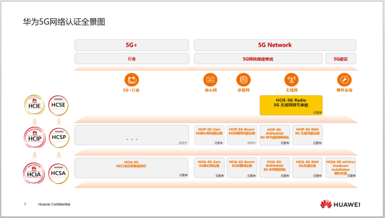Select the HCIP-5G-Core card

209,135
